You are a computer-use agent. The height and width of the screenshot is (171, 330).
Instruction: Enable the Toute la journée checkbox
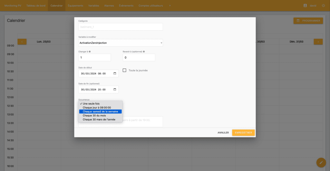(124, 70)
